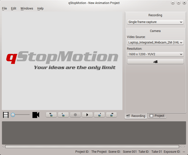Image resolution: width=188 pixels, height=155 pixels.
Task: Go to the previous frame button
Action: click(x=63, y=115)
